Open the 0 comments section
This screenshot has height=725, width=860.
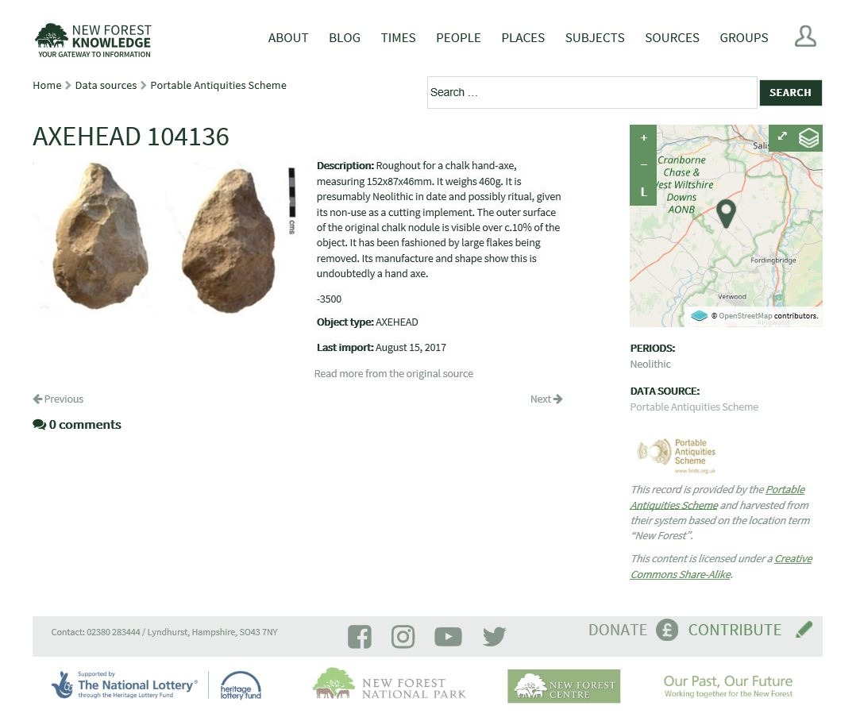pyautogui.click(x=77, y=425)
